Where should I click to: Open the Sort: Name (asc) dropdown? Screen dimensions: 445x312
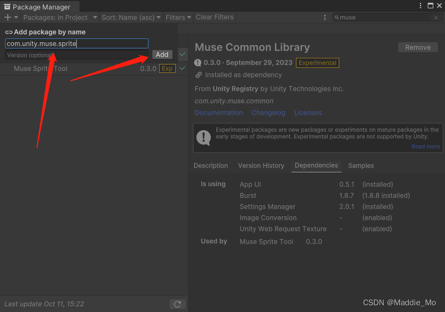(x=131, y=18)
